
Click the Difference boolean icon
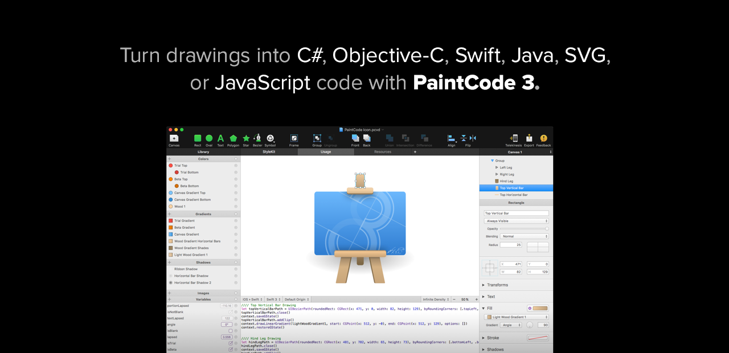tap(424, 138)
